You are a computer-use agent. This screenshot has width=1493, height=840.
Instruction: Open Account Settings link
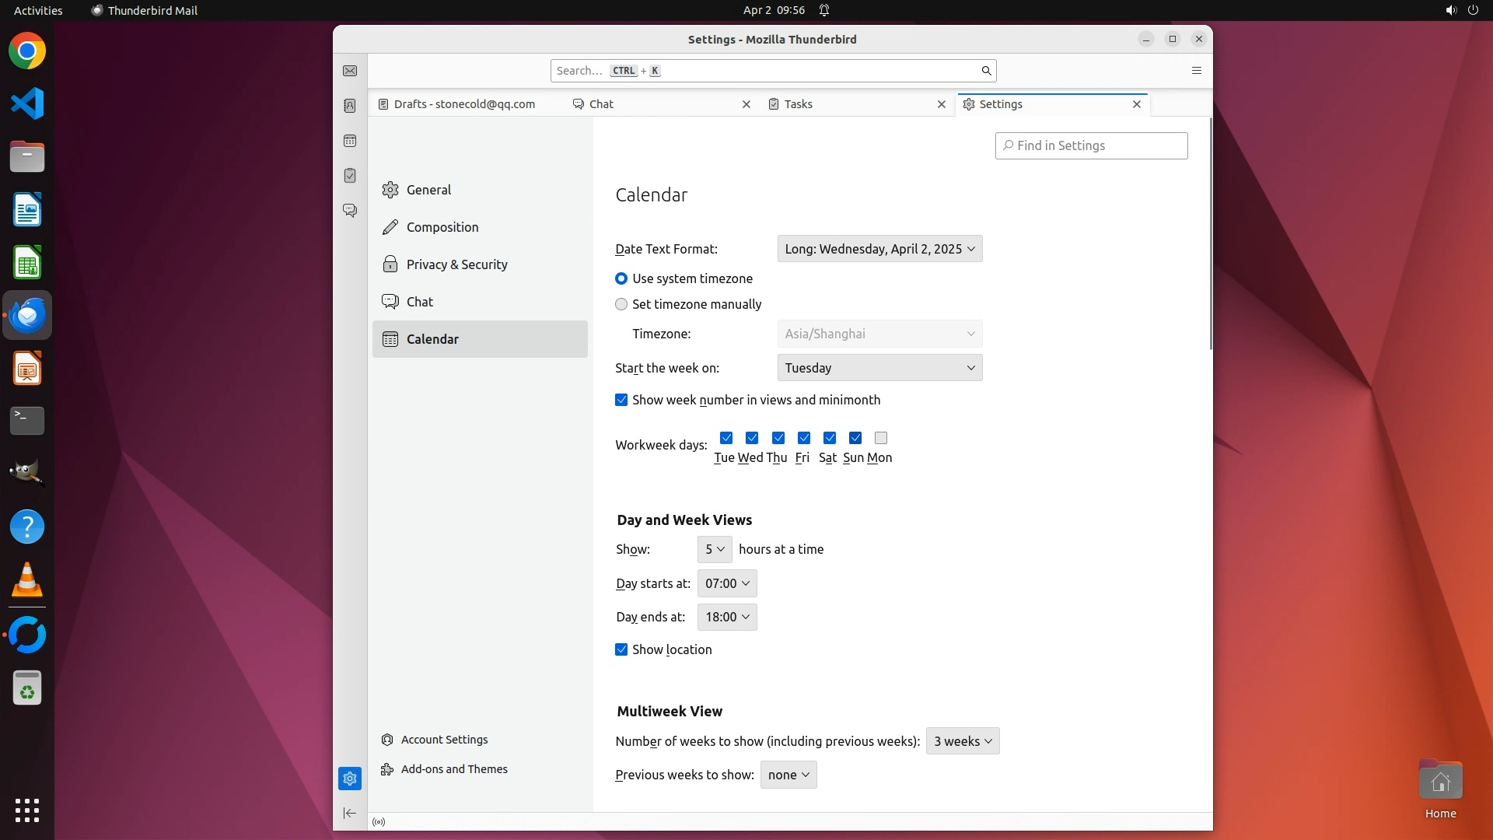pos(444,740)
